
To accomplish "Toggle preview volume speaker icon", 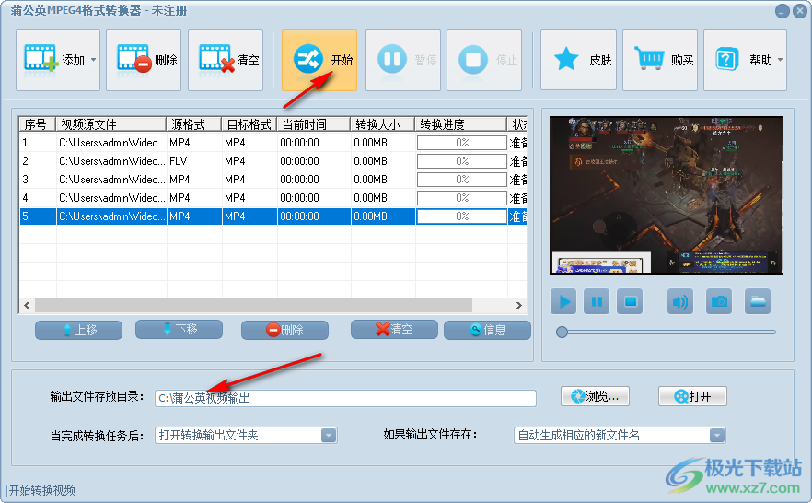I will (x=680, y=301).
